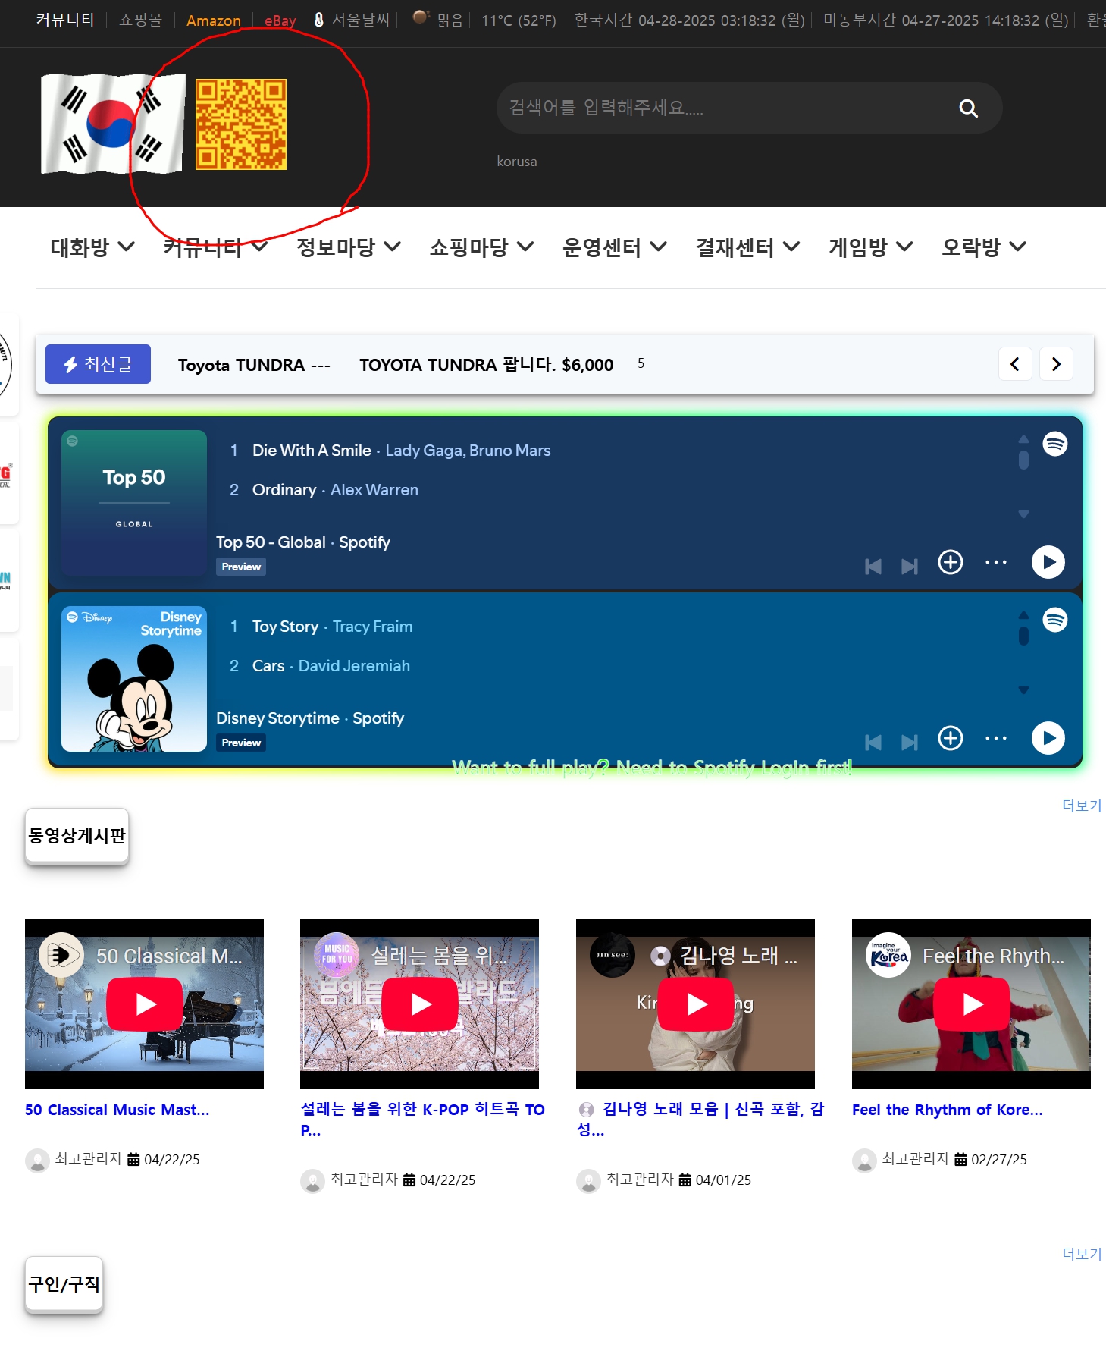
Task: Open Spotify logo on Top 50 player
Action: [x=1054, y=444]
